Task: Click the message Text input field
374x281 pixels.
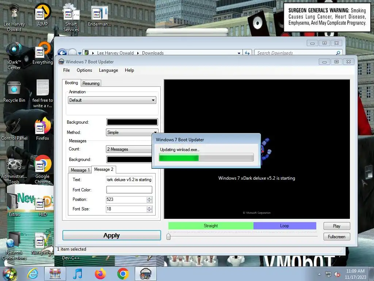Action: click(x=129, y=180)
